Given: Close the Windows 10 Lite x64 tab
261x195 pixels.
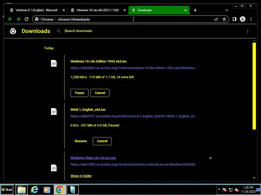Looking at the screenshot, I should tap(124, 10).
